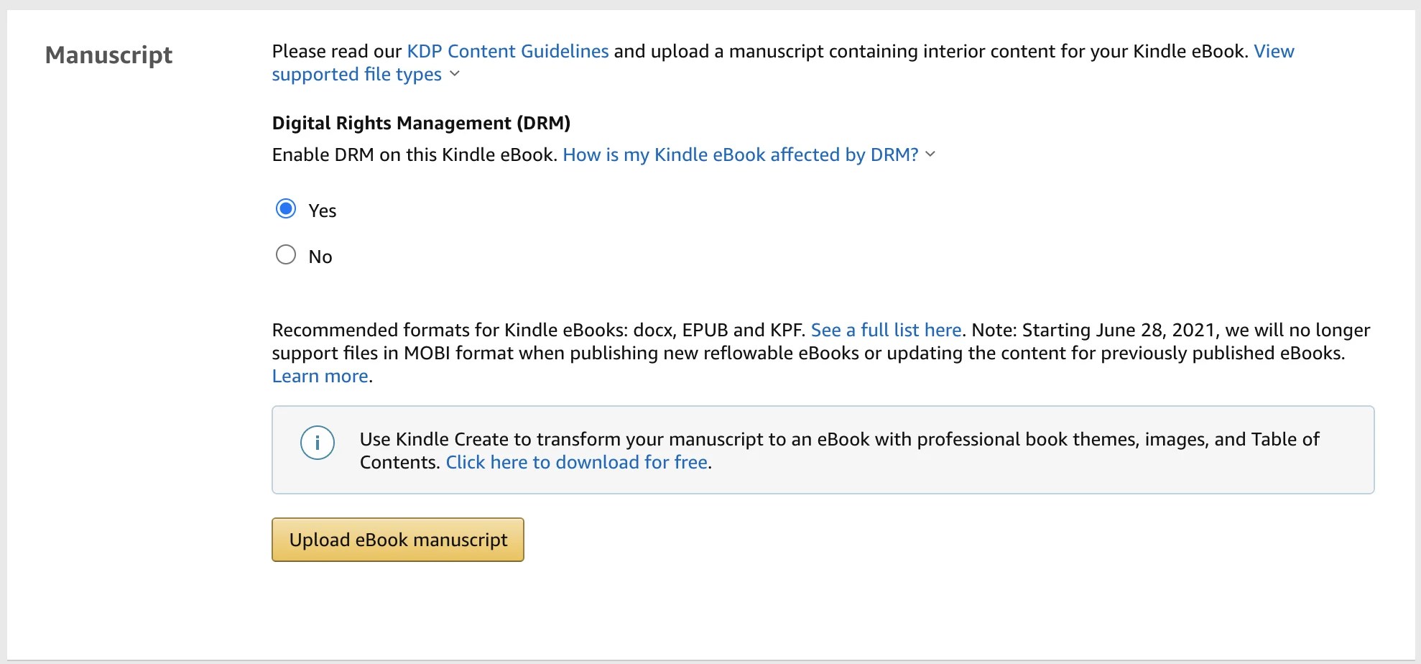This screenshot has height=664, width=1421.
Task: Select the circled i information symbol
Action: point(318,443)
